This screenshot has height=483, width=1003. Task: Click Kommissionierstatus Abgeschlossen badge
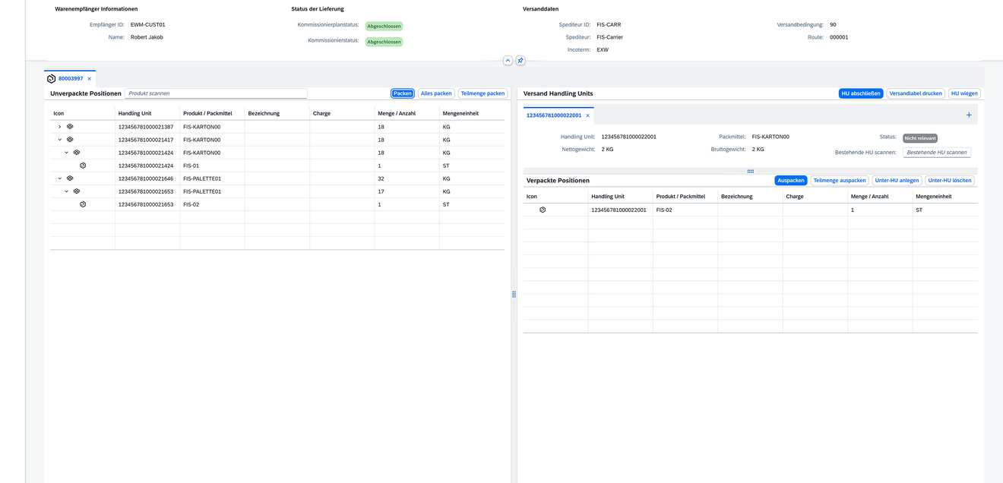point(384,42)
